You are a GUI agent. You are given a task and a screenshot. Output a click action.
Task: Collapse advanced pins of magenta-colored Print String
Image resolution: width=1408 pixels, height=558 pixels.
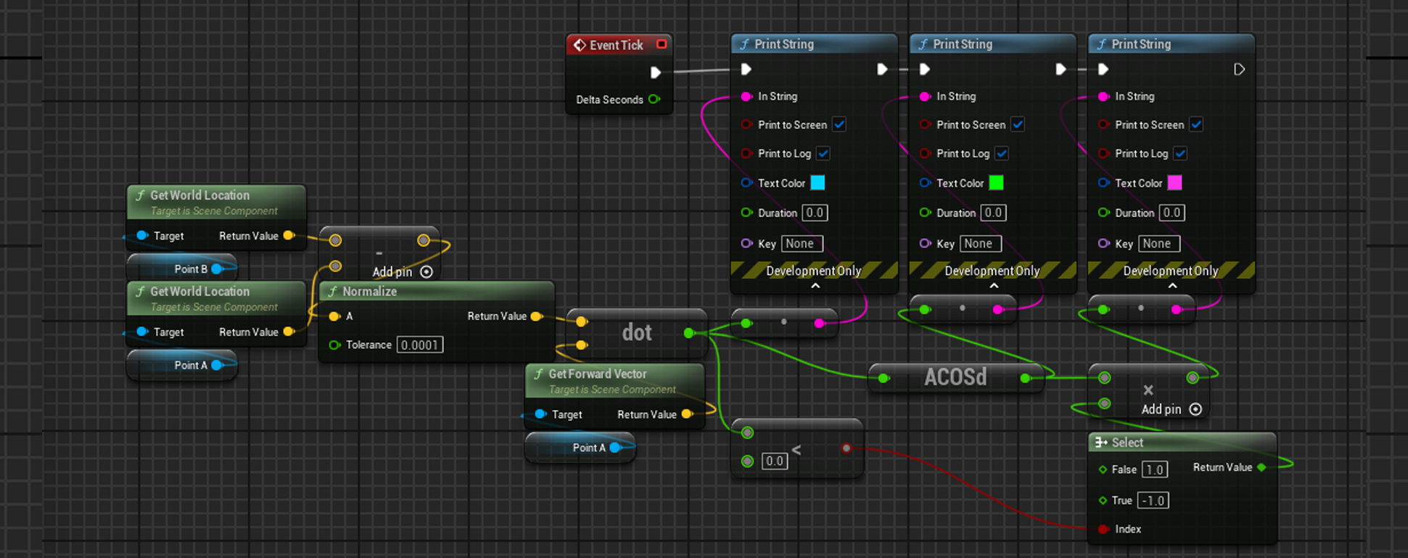(x=1172, y=286)
